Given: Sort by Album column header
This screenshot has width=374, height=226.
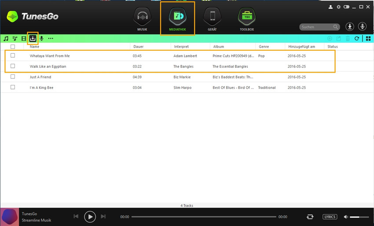Looking at the screenshot, I should point(219,47).
